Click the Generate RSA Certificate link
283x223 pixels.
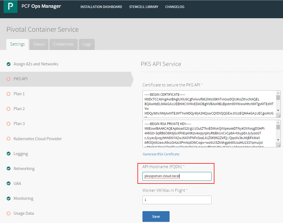161,154
